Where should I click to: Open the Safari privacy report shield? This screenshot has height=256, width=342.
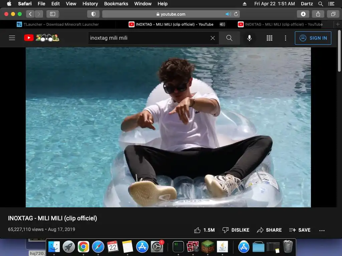coord(94,14)
